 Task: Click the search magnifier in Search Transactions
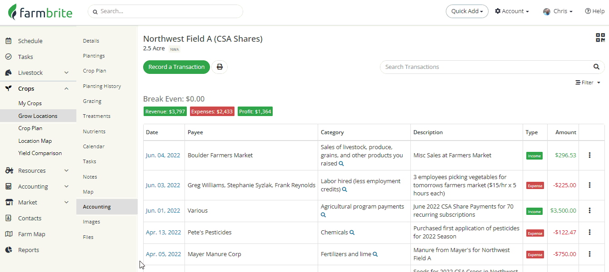point(596,67)
